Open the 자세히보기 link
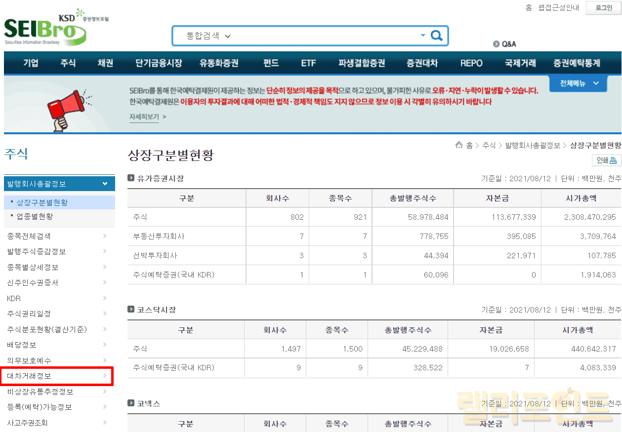622x432 pixels. [x=144, y=117]
